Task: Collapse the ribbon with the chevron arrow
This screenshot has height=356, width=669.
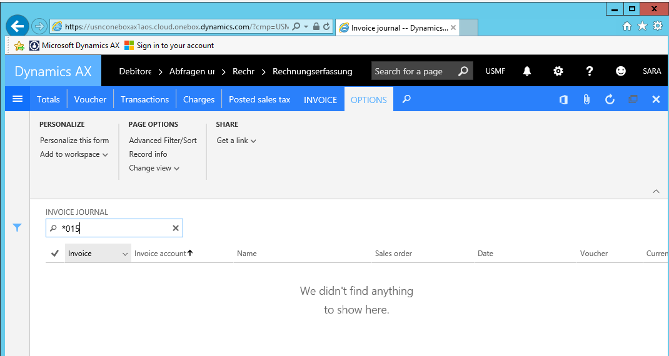Action: tap(656, 191)
